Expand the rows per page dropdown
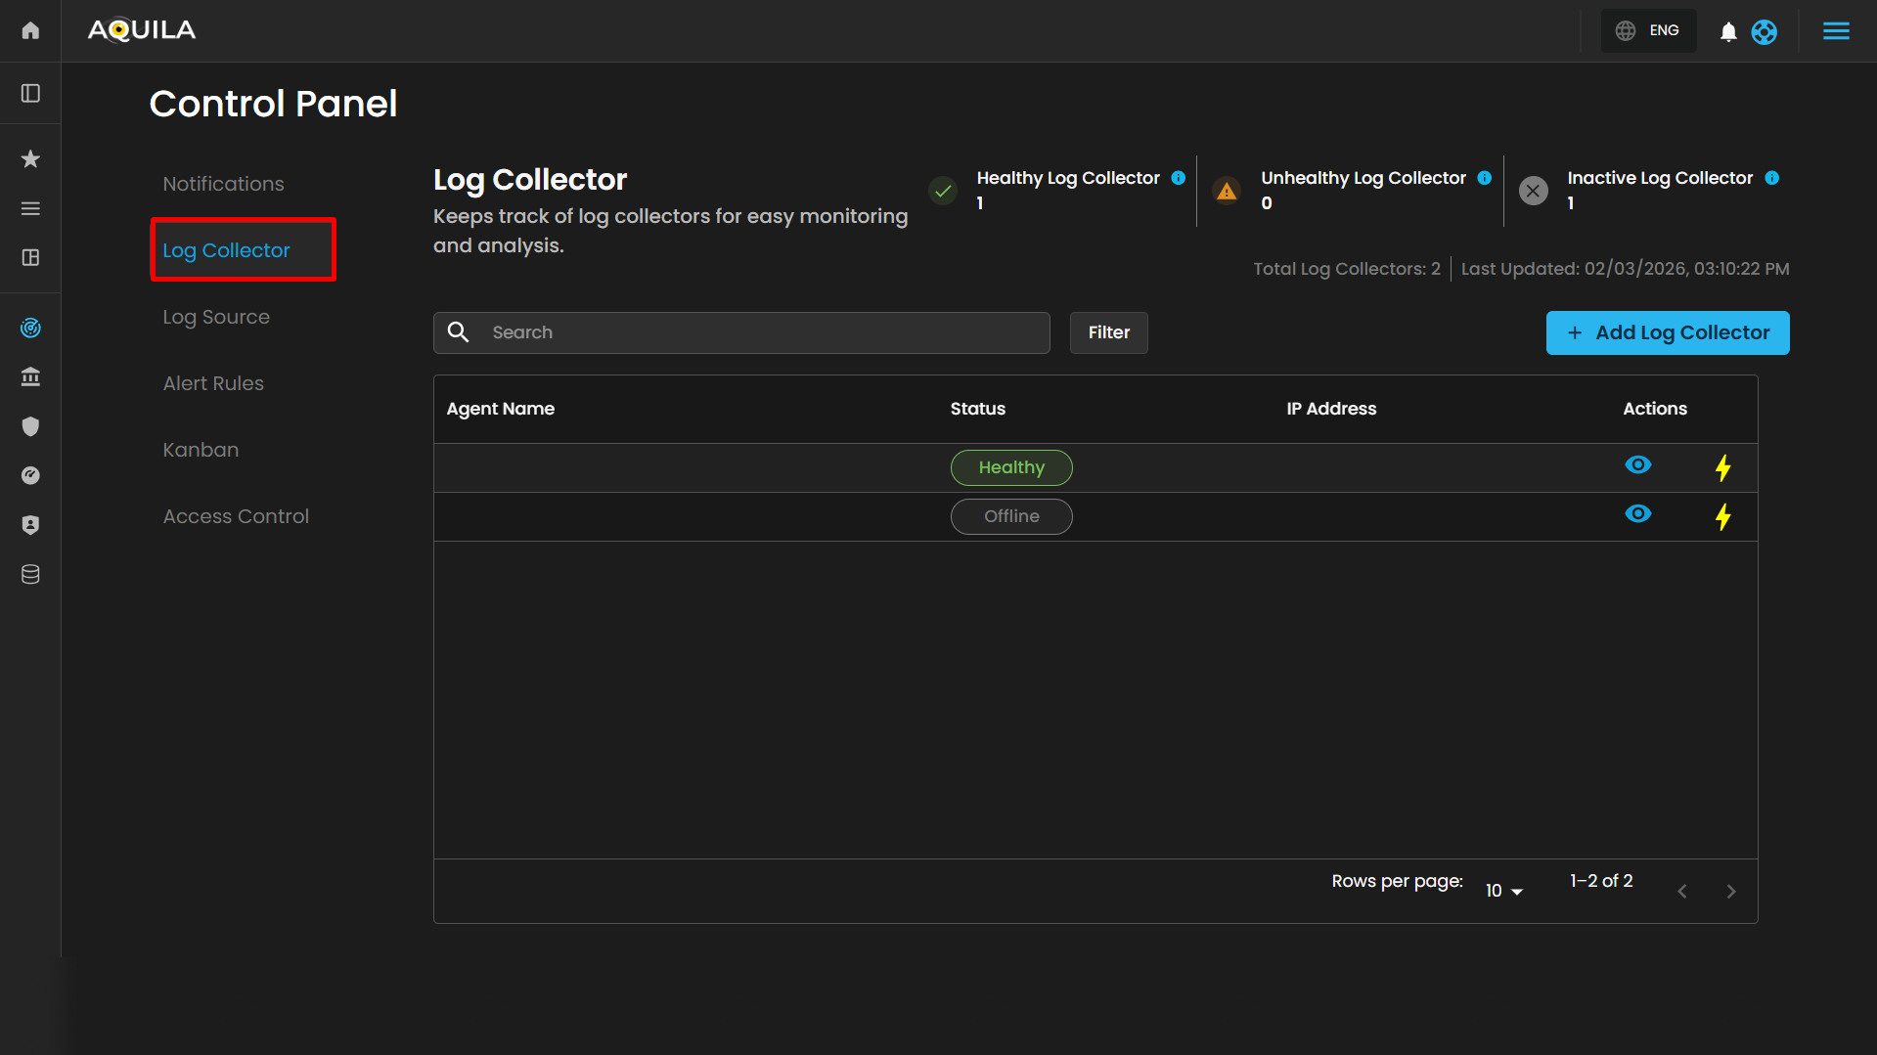Image resolution: width=1877 pixels, height=1055 pixels. pyautogui.click(x=1504, y=891)
